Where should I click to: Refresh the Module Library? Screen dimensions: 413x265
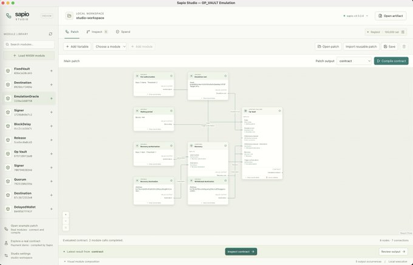[x=50, y=34]
